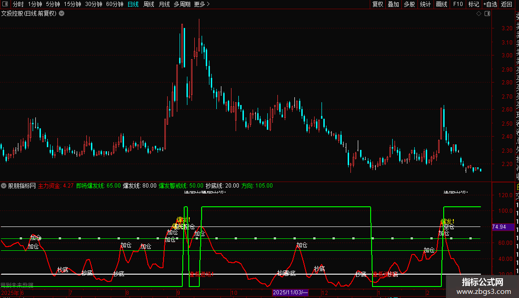This screenshot has width=519, height=298.
Task: Click the diamond marker icon above chart
Action: (479, 14)
